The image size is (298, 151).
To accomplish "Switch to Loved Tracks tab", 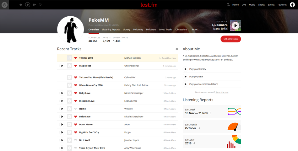I will pyautogui.click(x=166, y=30).
